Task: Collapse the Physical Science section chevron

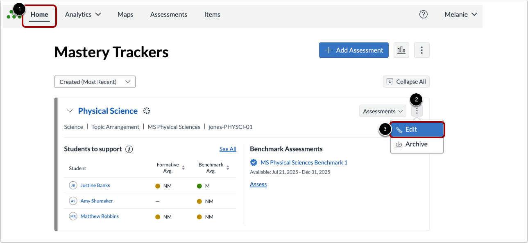Action: tap(69, 110)
